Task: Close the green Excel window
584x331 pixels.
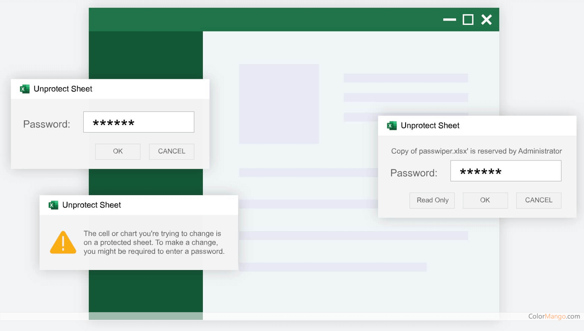Action: (x=486, y=20)
